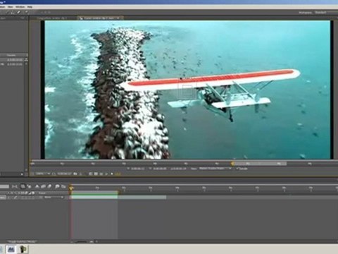Select the Puppet Pin tool in the toolbar
This screenshot has width=338, height=254.
click(x=27, y=12)
